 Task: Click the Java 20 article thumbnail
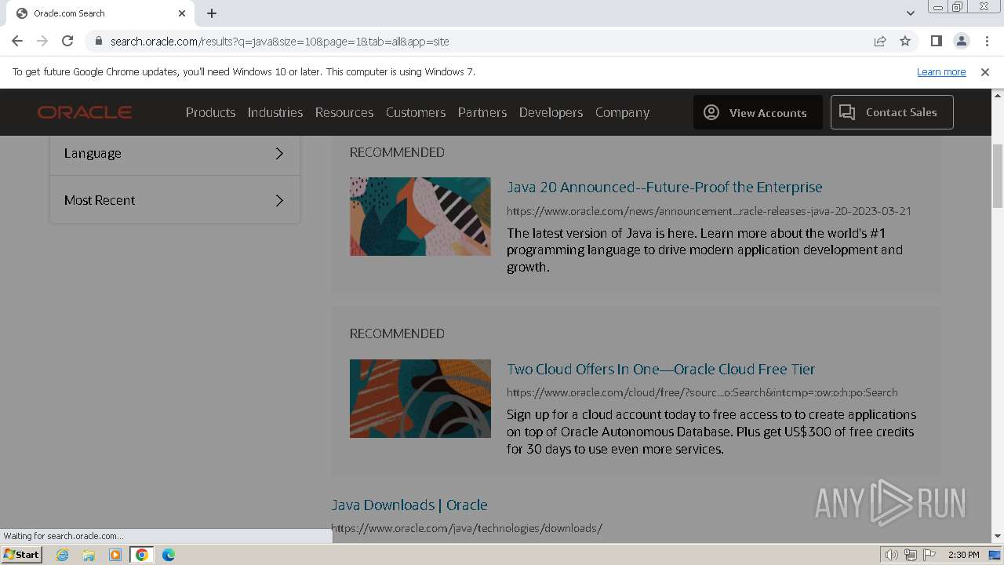420,217
